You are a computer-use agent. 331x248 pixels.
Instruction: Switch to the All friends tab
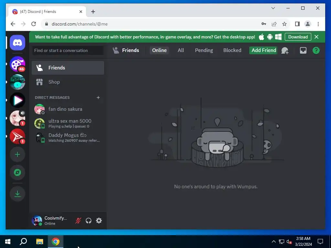point(181,50)
